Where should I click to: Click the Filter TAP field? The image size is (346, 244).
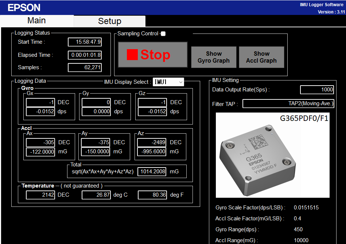click(288, 103)
